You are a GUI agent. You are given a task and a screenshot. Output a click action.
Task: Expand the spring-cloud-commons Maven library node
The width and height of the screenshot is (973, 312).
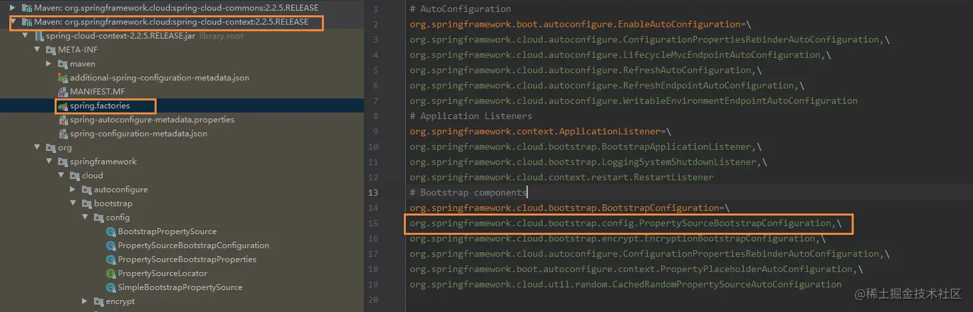coord(13,8)
